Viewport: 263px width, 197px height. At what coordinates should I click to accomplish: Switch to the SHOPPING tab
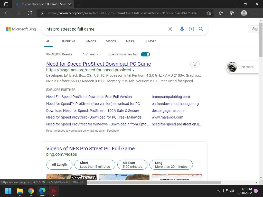click(68, 41)
